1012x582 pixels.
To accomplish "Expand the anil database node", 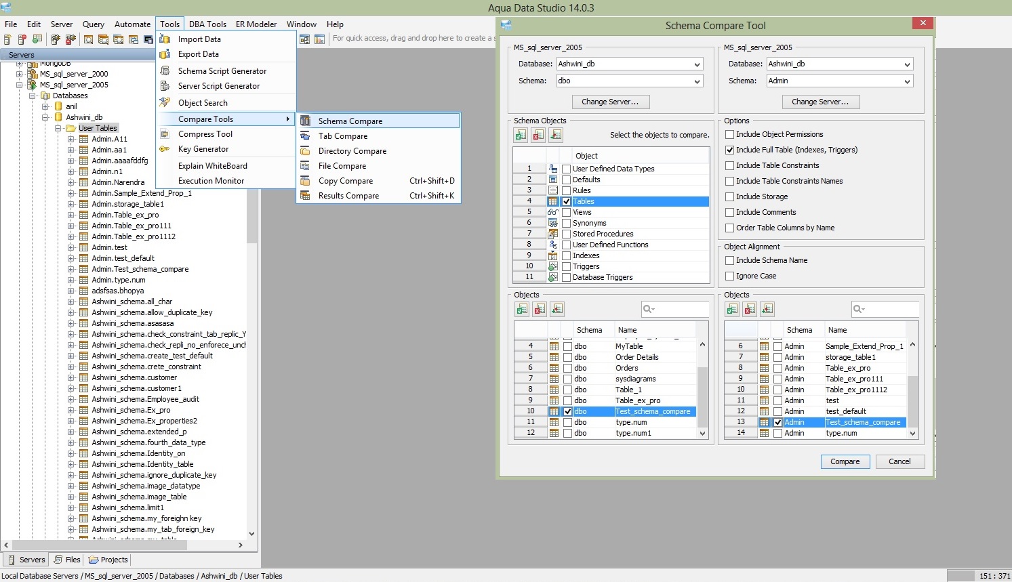I will 45,106.
